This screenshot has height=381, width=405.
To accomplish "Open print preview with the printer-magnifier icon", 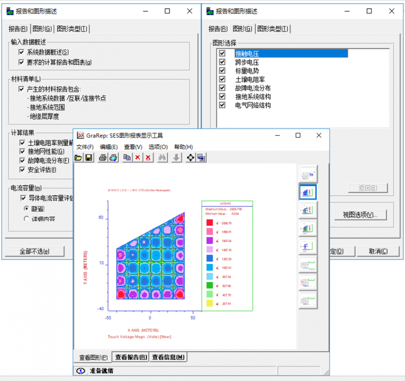I will pos(112,157).
